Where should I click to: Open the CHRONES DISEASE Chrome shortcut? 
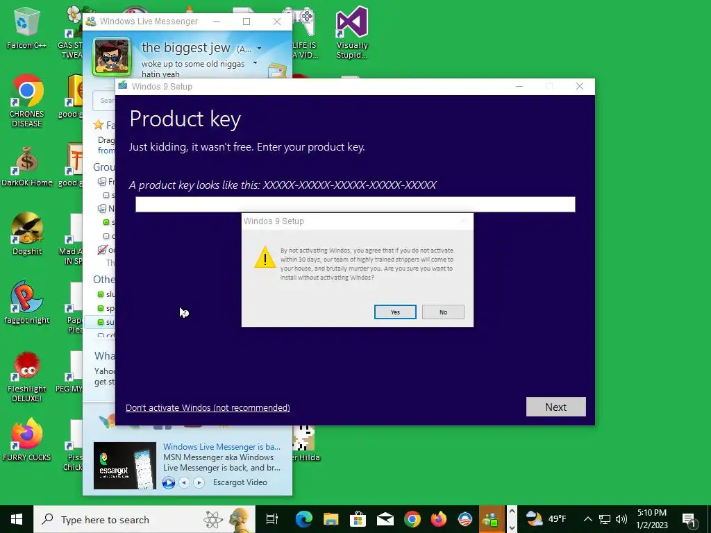point(27,101)
